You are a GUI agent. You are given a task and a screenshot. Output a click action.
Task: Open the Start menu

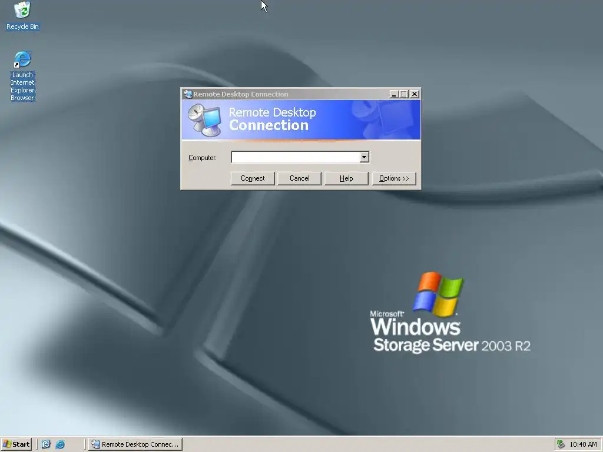[16, 444]
